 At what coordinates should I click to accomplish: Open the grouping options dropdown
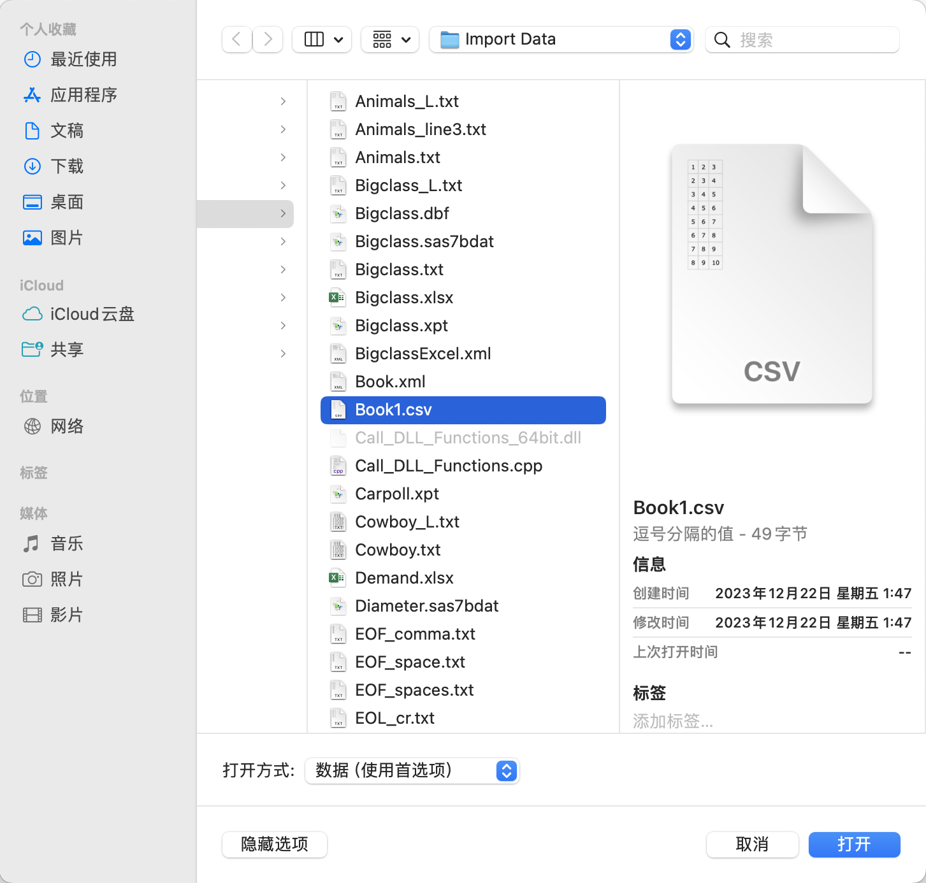pos(390,39)
